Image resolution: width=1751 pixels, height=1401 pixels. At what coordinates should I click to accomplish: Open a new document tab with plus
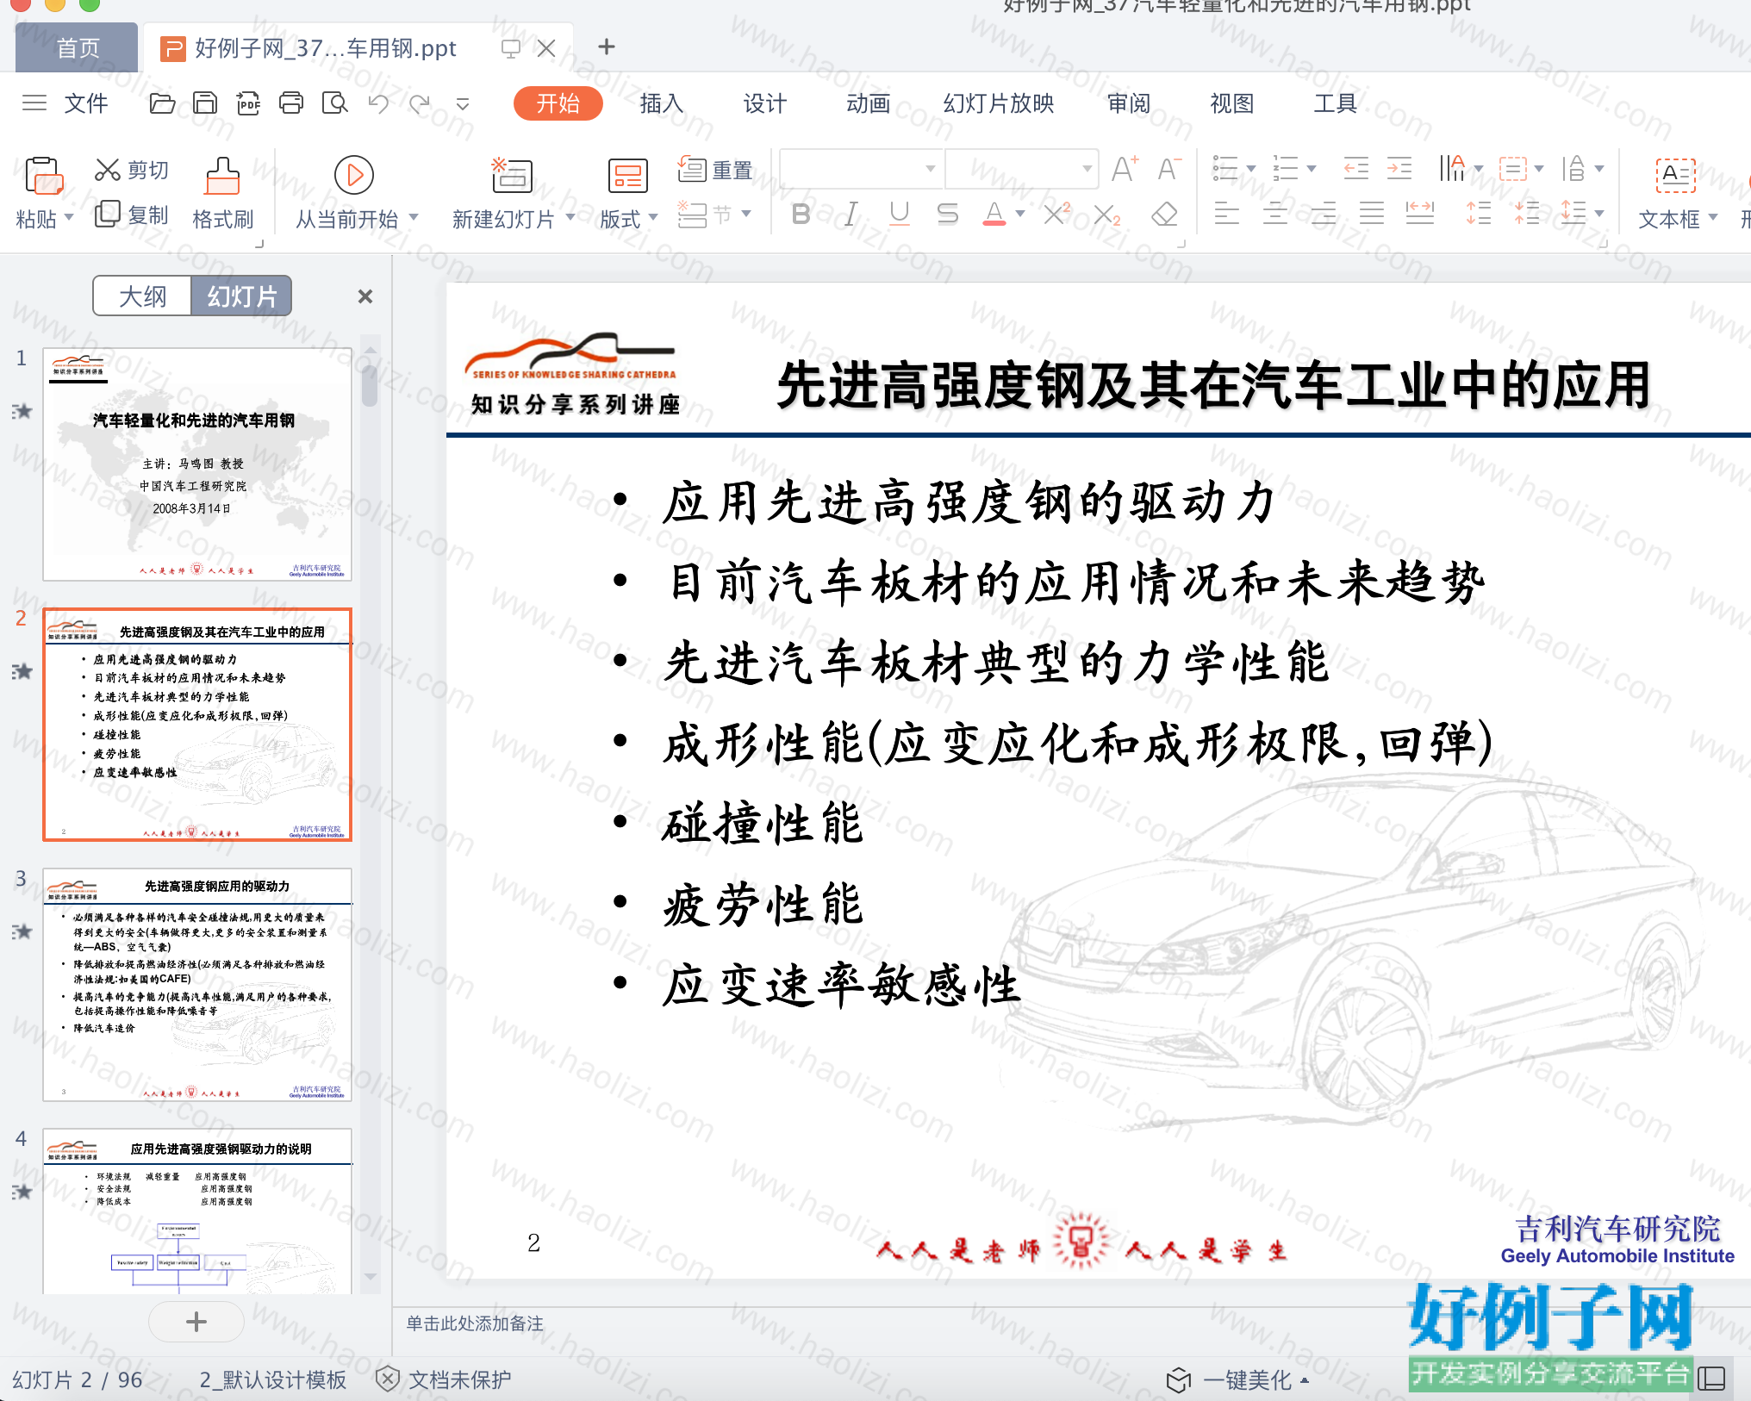coord(607,47)
